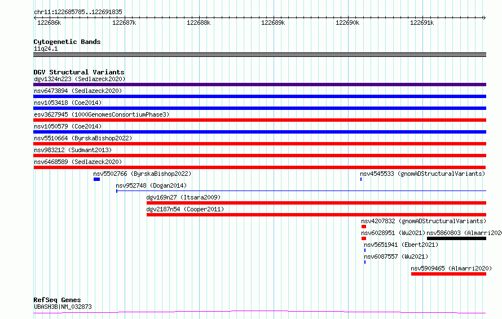Click the black nsv5860803 variant bar
This screenshot has height=319, width=502.
pos(456,238)
